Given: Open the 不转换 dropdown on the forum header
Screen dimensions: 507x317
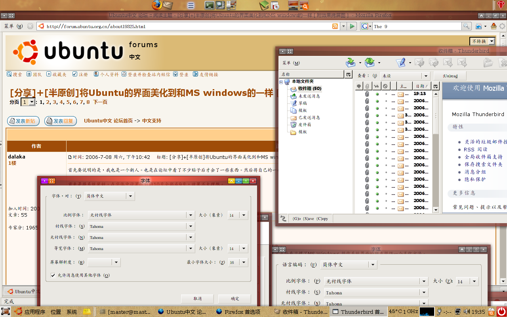Looking at the screenshot, I should click(482, 41).
